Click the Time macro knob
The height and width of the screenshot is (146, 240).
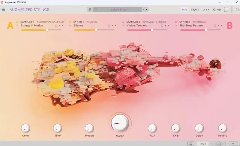(x=57, y=128)
